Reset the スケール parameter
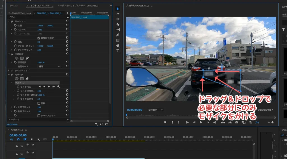This screenshot has height=159, width=287. pyautogui.click(x=67, y=30)
